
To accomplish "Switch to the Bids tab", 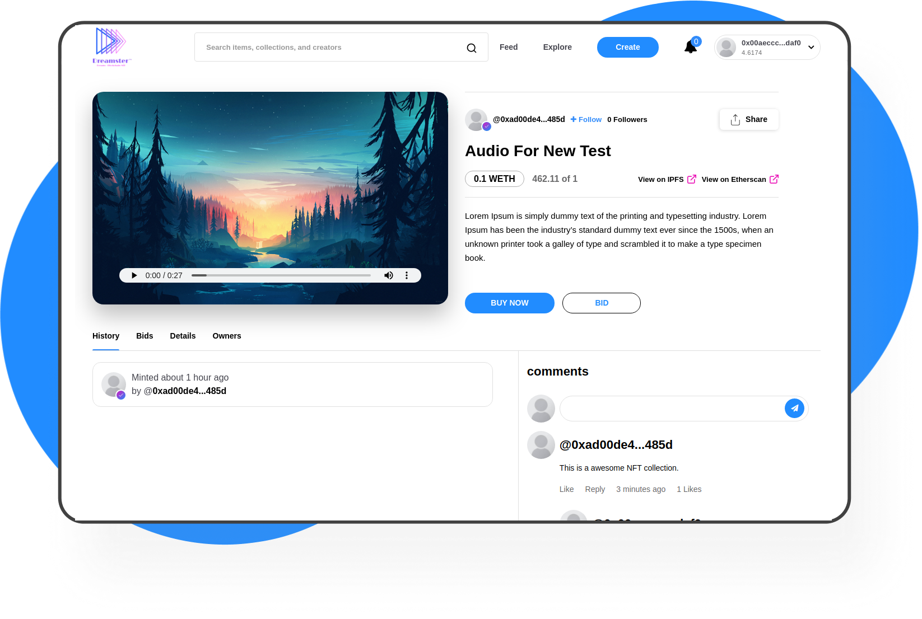I will (x=145, y=336).
